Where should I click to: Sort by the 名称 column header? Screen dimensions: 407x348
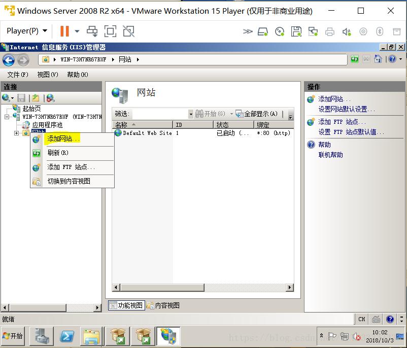(x=143, y=125)
